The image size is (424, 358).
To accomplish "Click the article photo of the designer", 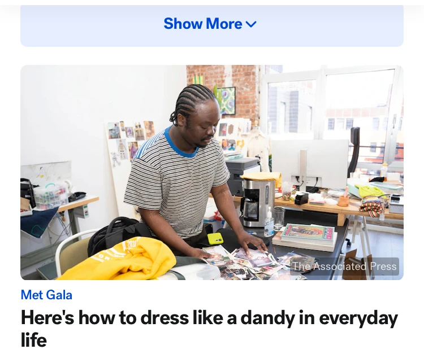I will click(x=212, y=172).
